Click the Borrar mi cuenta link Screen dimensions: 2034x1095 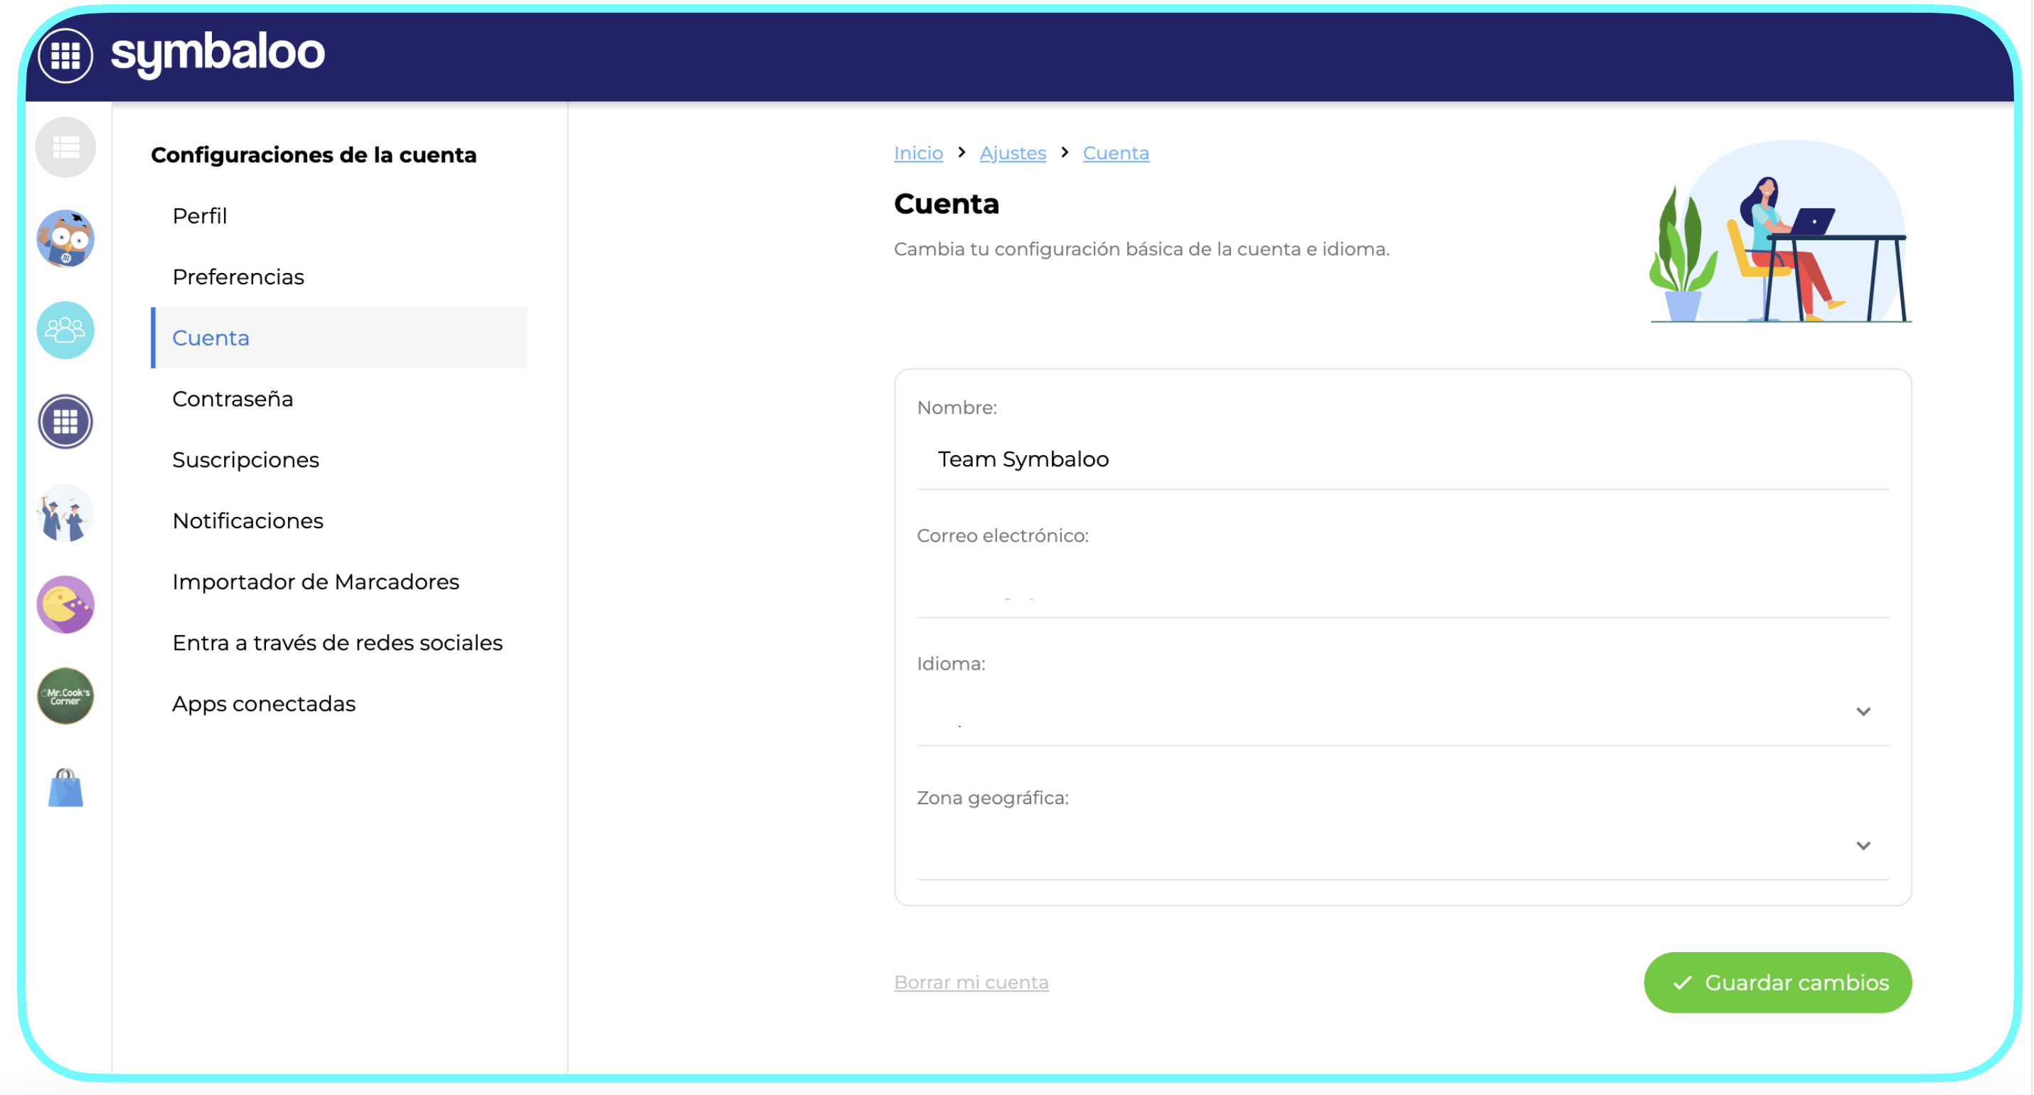970,983
